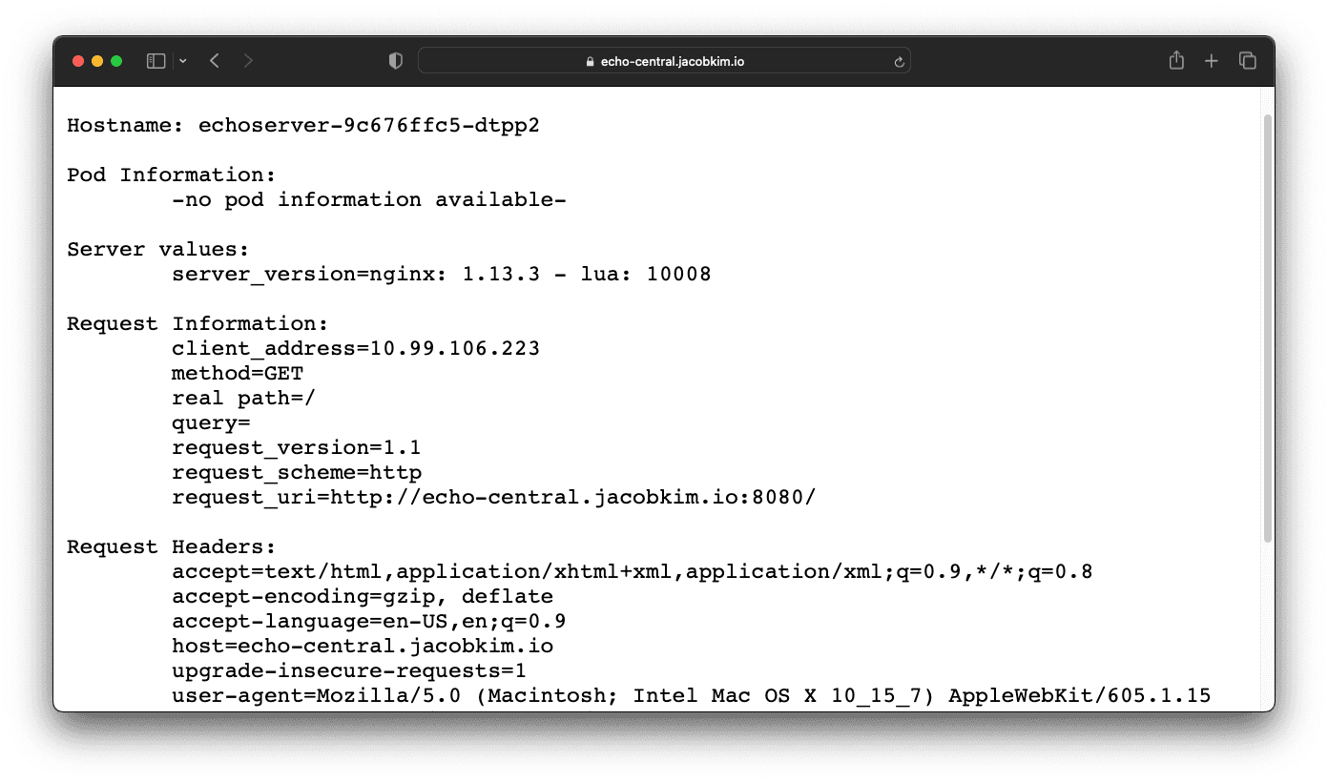
Task: Open Privacy Report with the shield icon
Action: (x=395, y=60)
